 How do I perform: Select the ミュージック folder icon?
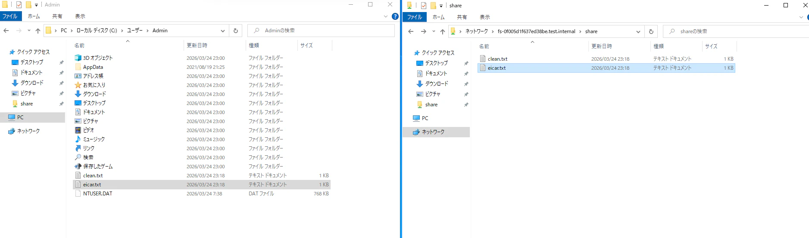coord(78,139)
